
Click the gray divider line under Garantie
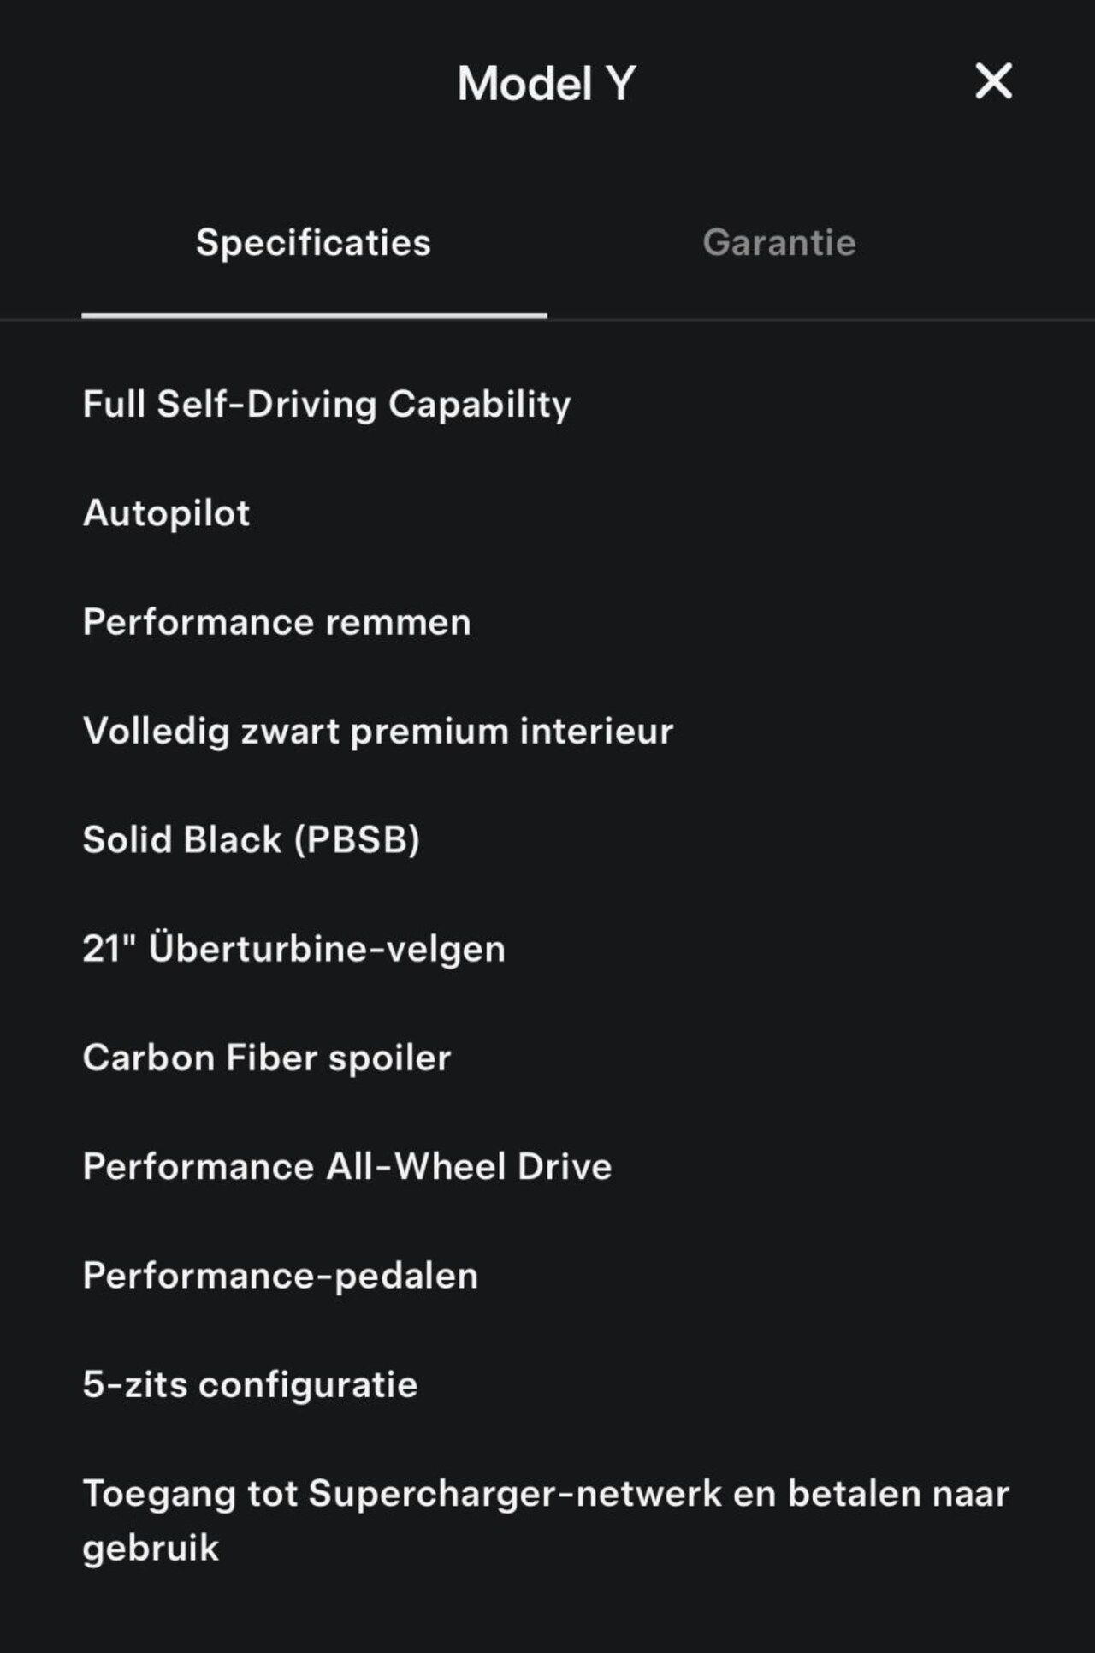821,320
